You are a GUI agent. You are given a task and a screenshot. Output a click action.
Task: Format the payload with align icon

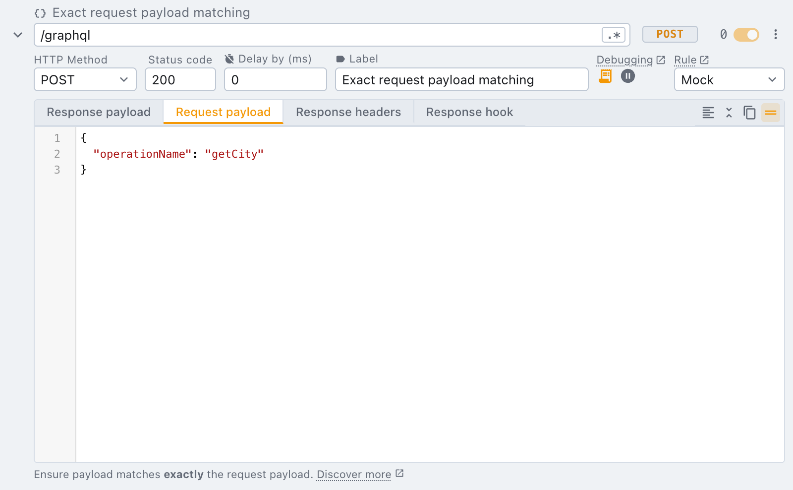pos(708,113)
